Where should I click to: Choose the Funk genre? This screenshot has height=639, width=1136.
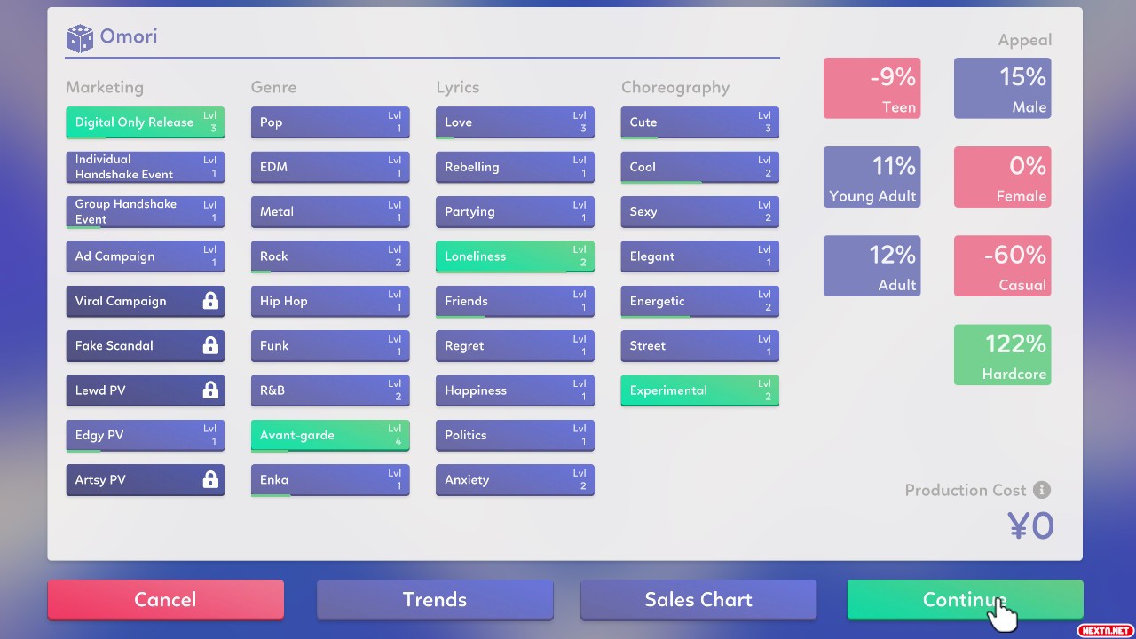(330, 345)
